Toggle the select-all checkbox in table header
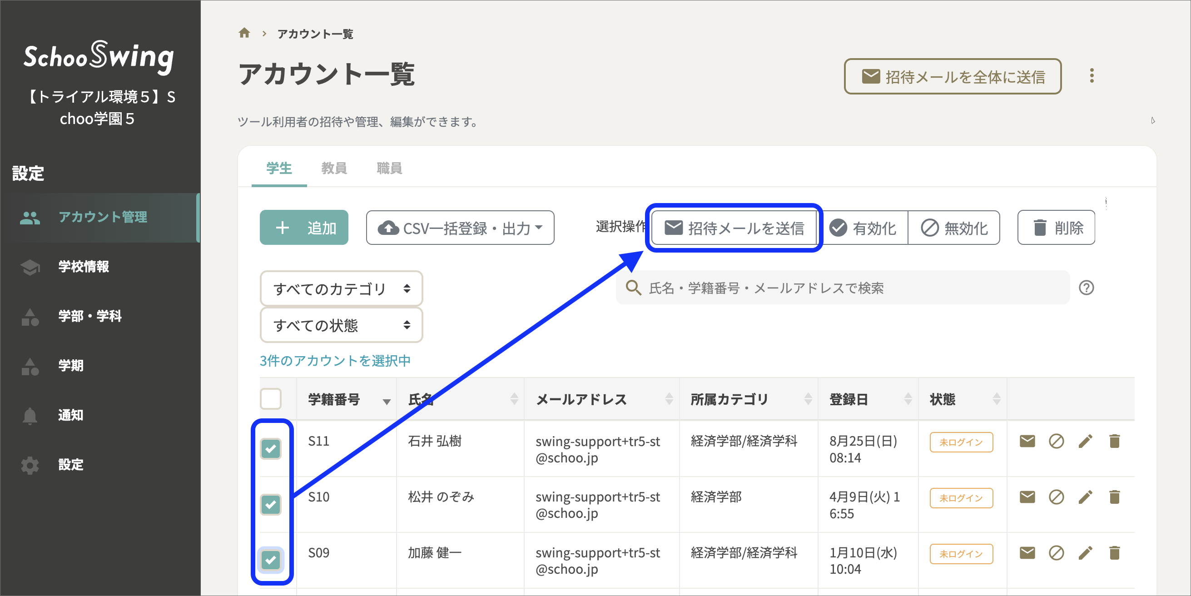Viewport: 1191px width, 596px height. coord(271,399)
